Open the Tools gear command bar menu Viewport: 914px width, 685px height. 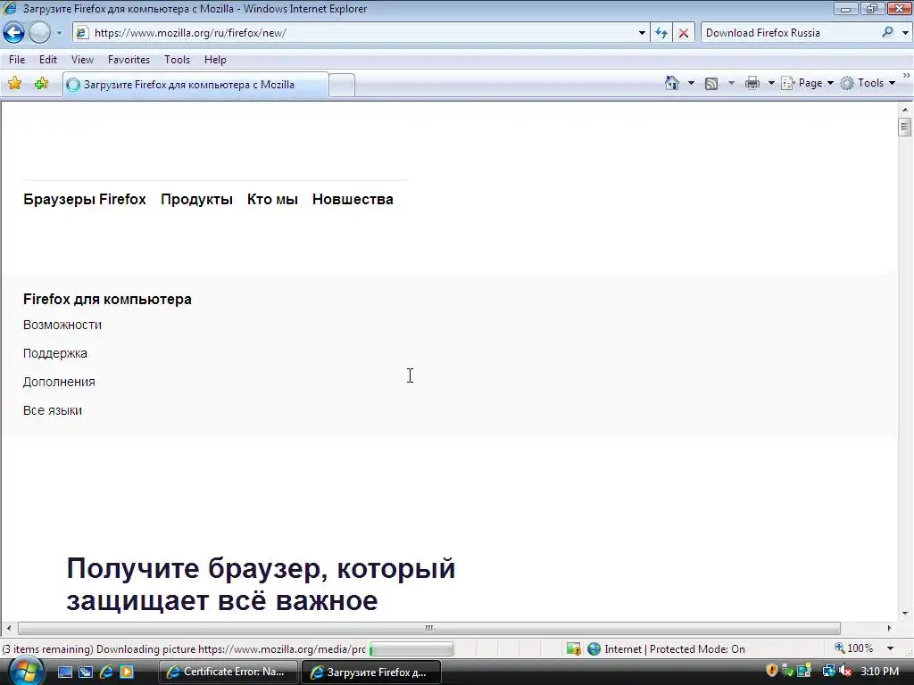(x=868, y=83)
